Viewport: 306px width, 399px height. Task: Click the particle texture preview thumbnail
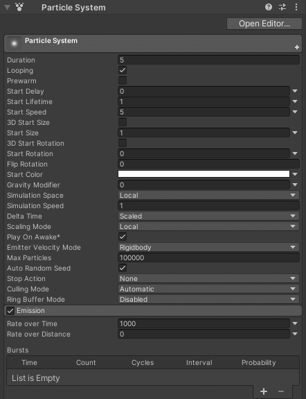tap(15, 44)
